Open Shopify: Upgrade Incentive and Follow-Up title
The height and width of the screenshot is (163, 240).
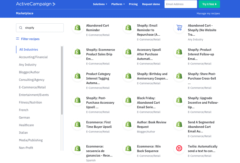(203, 103)
